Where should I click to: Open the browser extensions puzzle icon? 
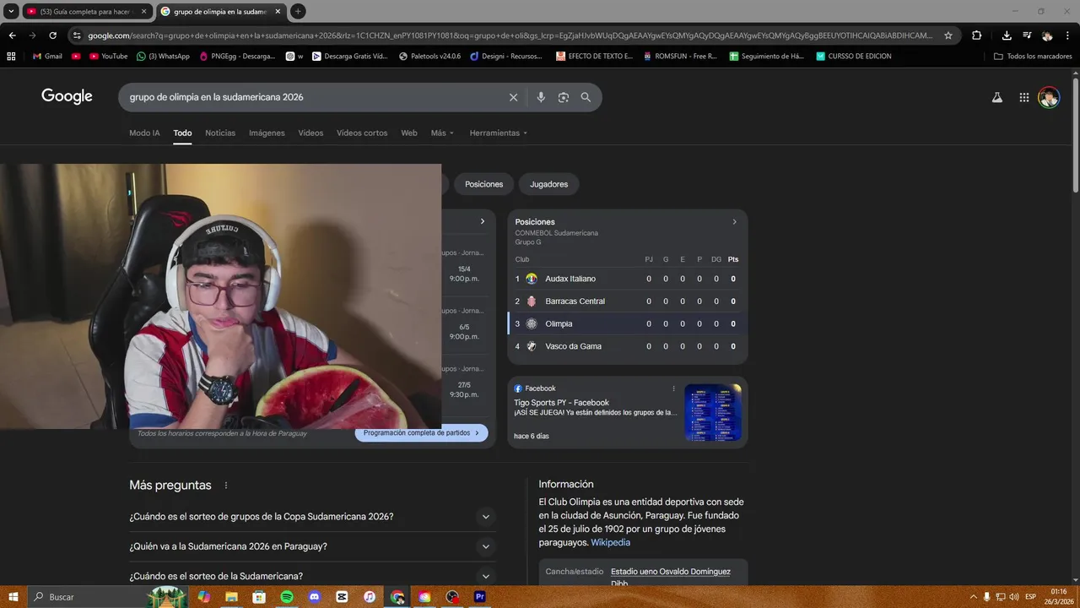pyautogui.click(x=977, y=35)
